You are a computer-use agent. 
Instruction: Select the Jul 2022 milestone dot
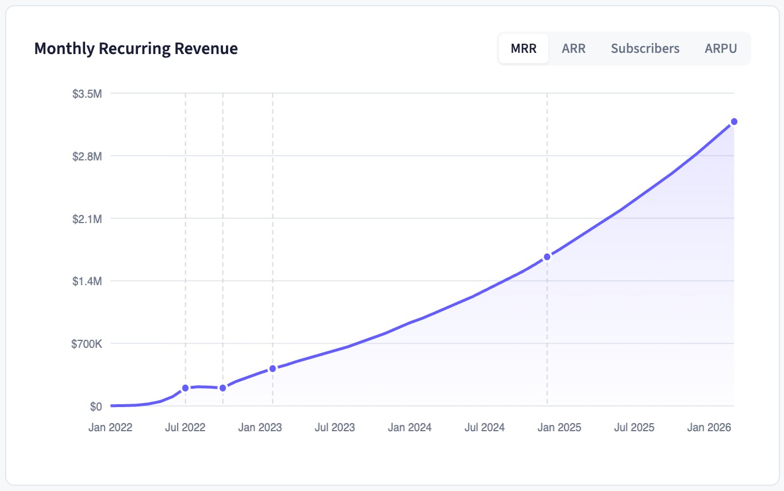(x=185, y=388)
